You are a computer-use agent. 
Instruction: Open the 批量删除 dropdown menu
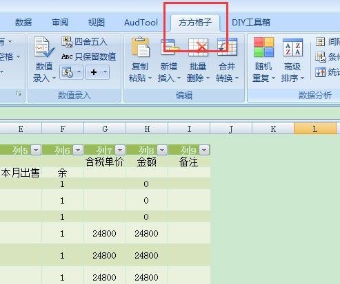208,78
